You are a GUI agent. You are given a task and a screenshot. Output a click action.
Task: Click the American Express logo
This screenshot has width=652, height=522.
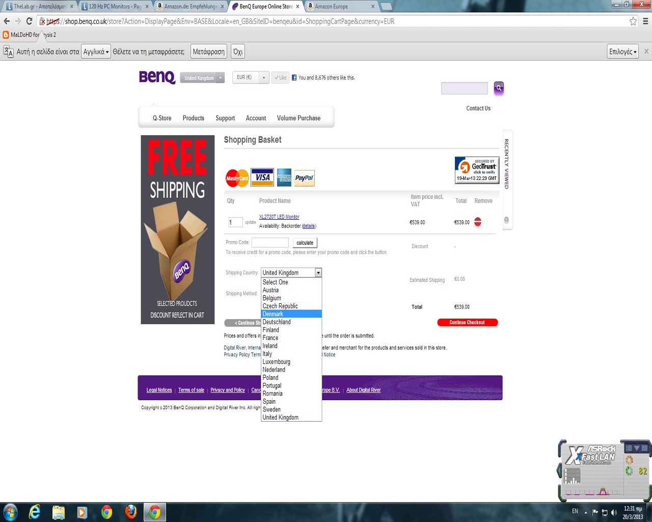click(284, 177)
